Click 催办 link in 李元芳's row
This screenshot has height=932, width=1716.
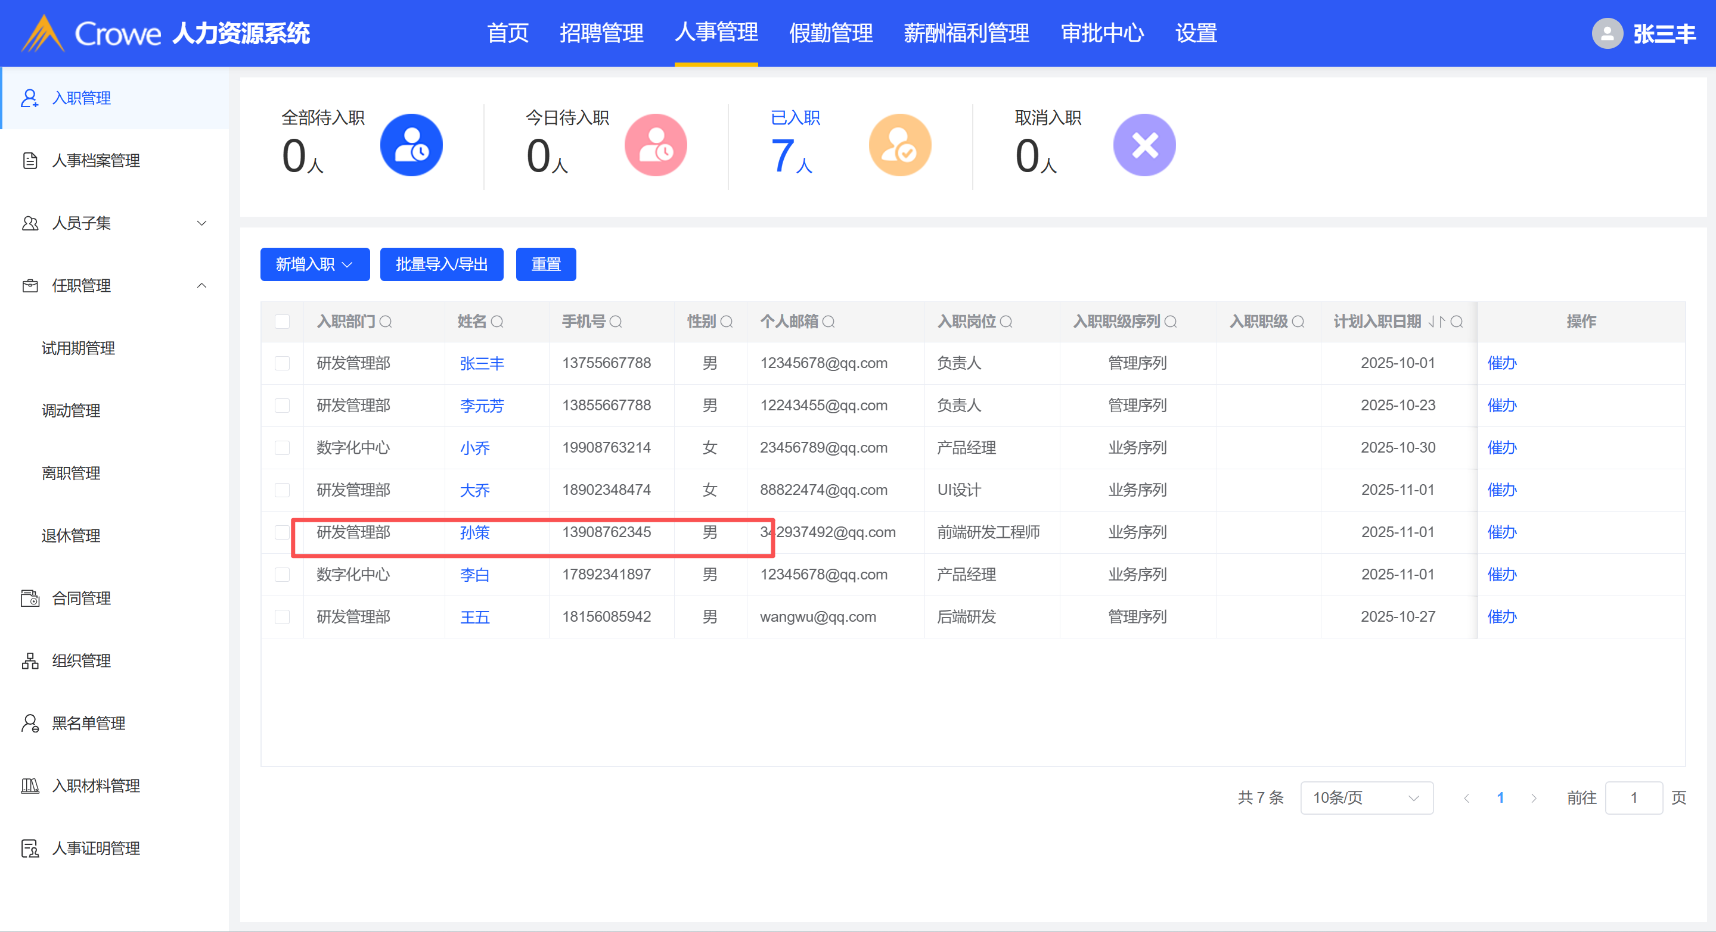pyautogui.click(x=1501, y=406)
